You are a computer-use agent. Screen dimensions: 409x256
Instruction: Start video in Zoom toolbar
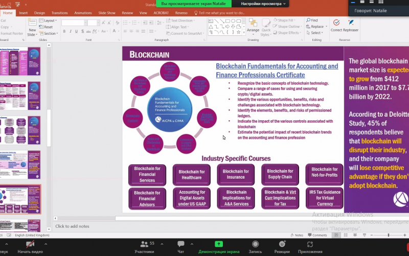coord(30,247)
